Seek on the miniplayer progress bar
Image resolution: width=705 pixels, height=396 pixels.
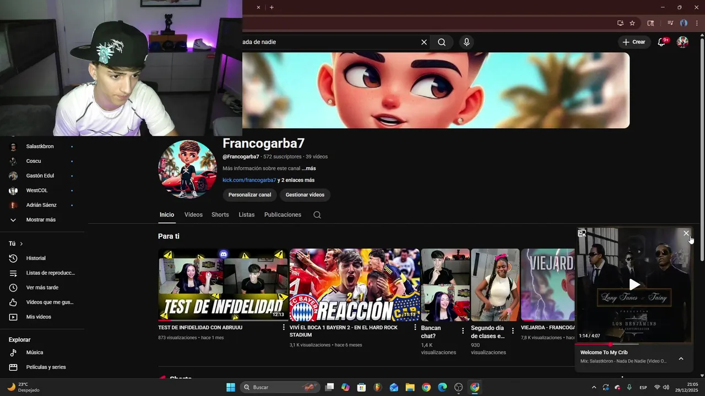tap(633, 344)
